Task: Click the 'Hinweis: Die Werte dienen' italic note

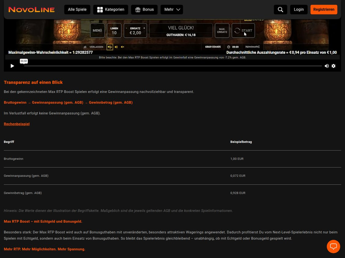Action: (118, 211)
